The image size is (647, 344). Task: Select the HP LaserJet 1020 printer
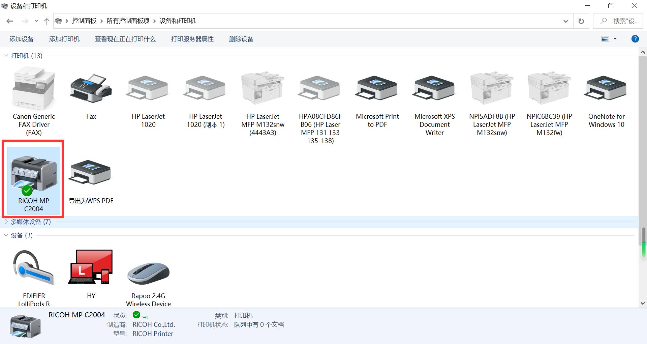[148, 88]
